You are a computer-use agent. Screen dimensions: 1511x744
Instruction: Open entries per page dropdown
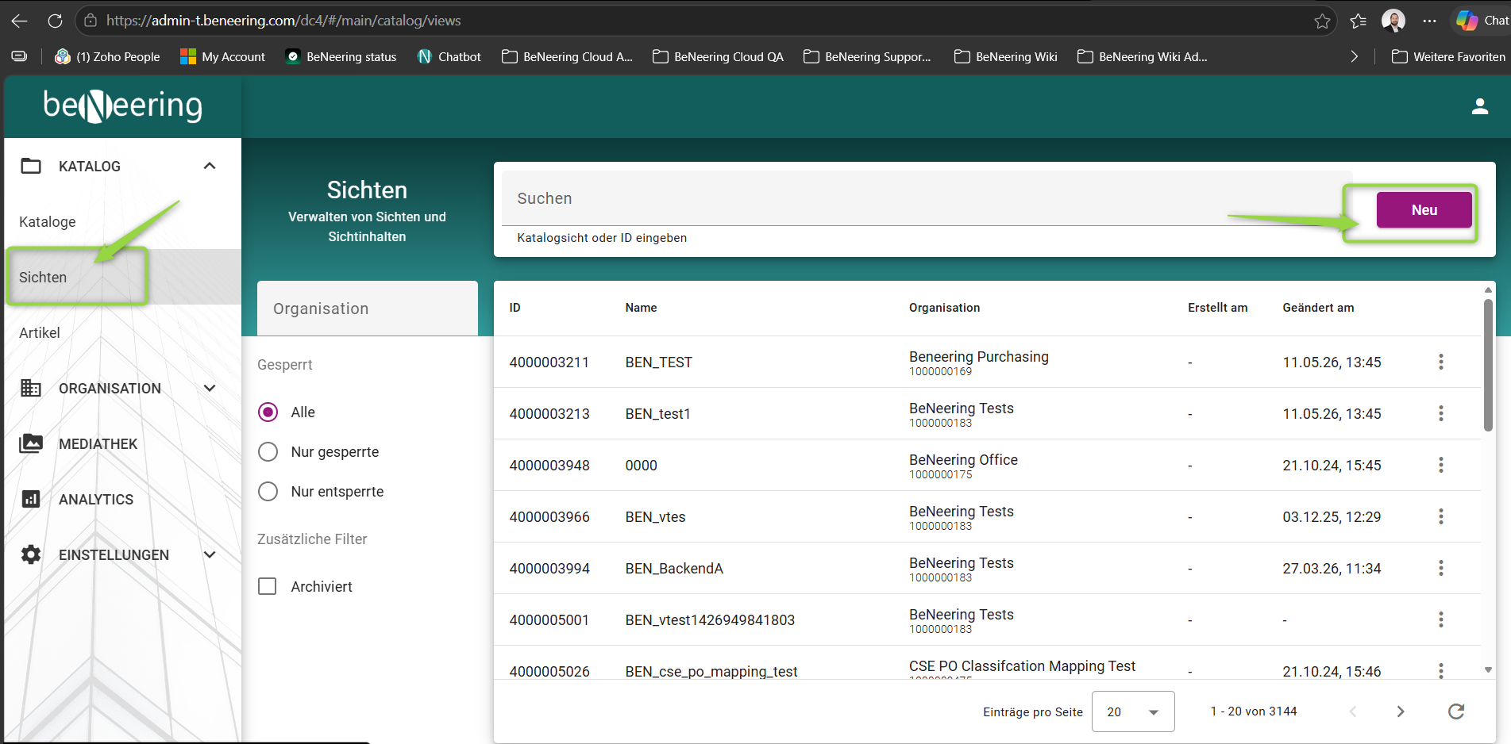(x=1133, y=711)
